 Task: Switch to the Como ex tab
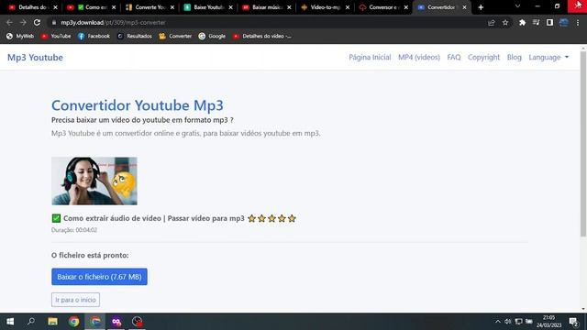click(x=92, y=7)
